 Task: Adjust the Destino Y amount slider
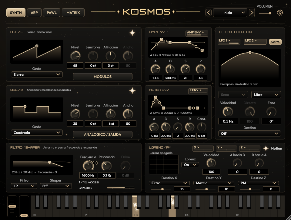pos(206,189)
